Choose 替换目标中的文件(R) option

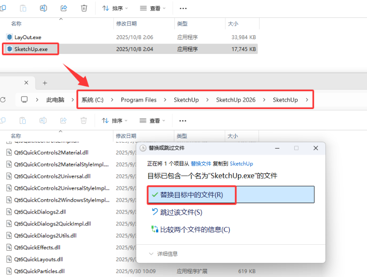[x=191, y=195]
